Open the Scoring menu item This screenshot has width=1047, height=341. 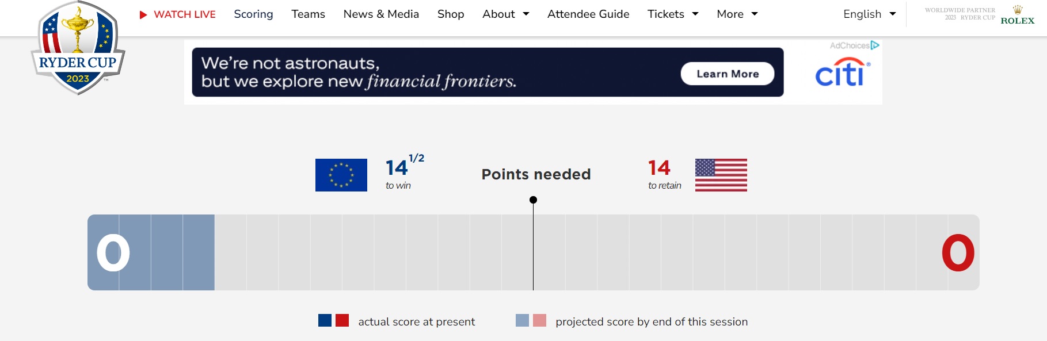[253, 14]
